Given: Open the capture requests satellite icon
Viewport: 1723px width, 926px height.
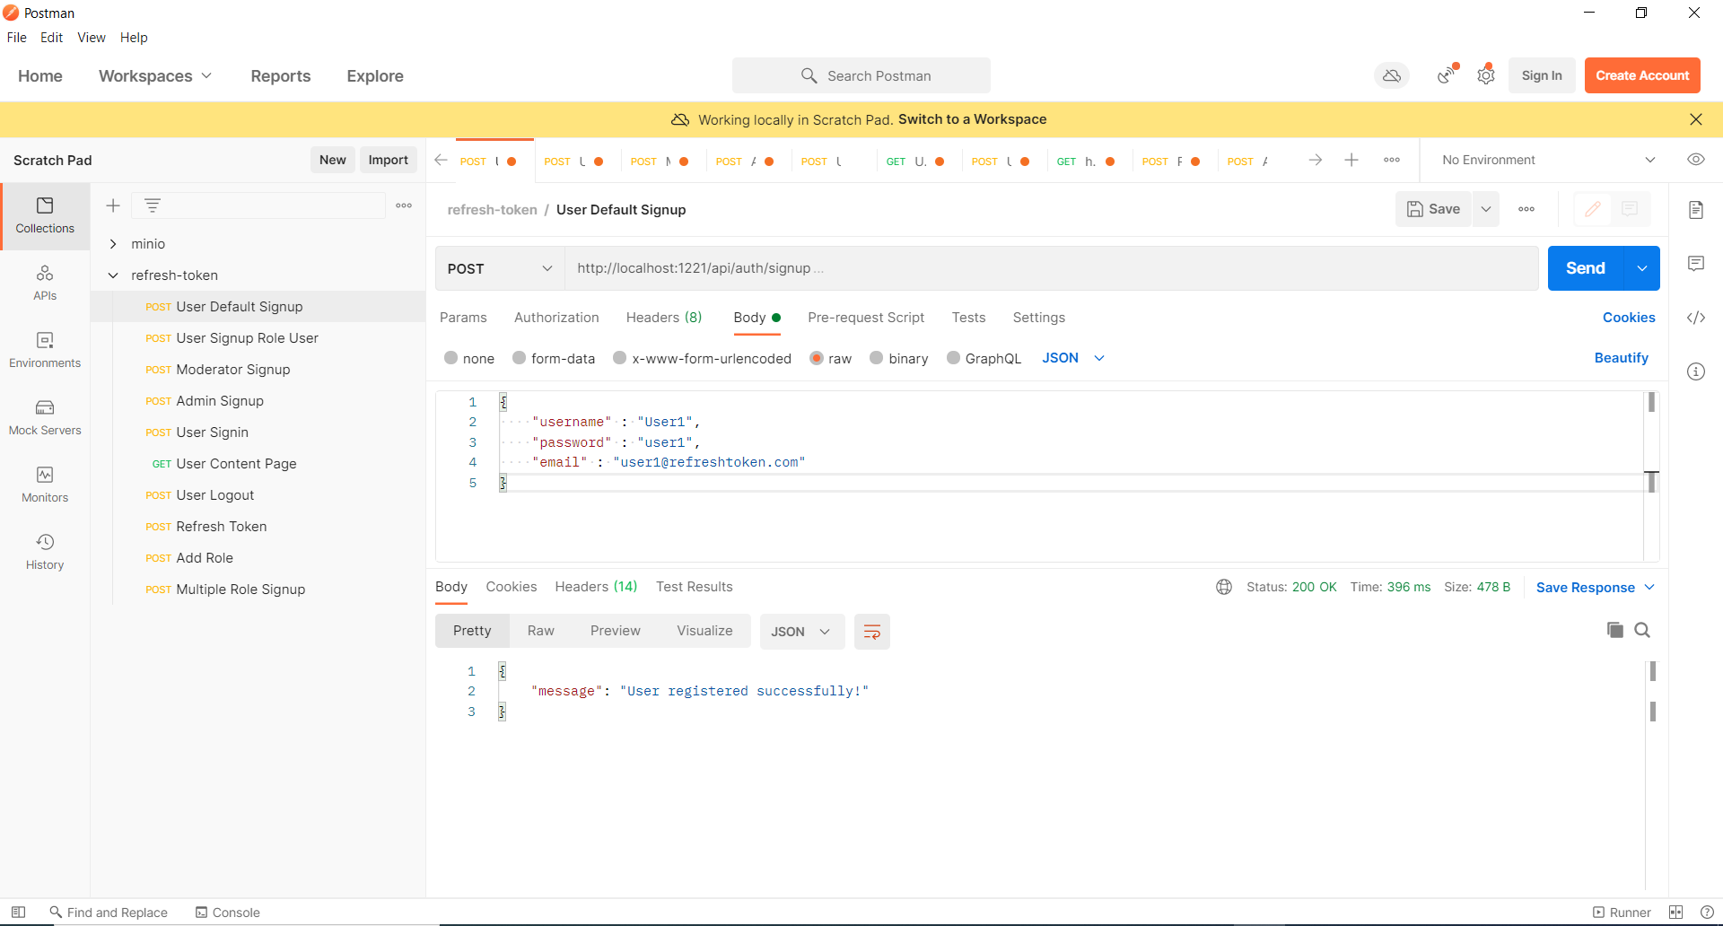Looking at the screenshot, I should coord(1447,74).
